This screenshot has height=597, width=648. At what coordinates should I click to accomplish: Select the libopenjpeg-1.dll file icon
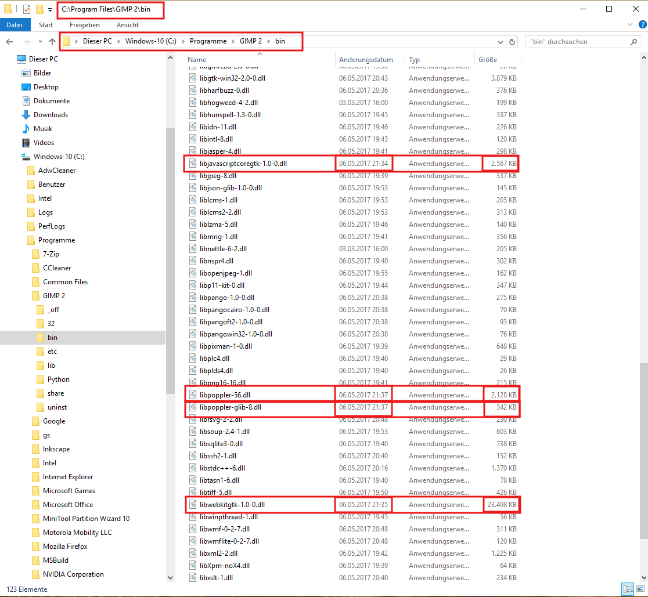point(193,273)
